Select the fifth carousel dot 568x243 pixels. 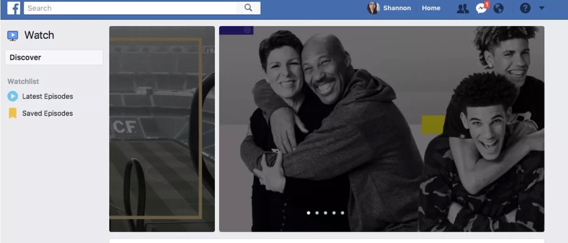pos(342,213)
